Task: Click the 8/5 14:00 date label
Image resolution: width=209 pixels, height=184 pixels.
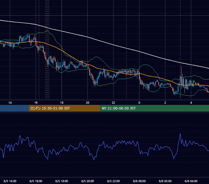Action: pos(10,181)
